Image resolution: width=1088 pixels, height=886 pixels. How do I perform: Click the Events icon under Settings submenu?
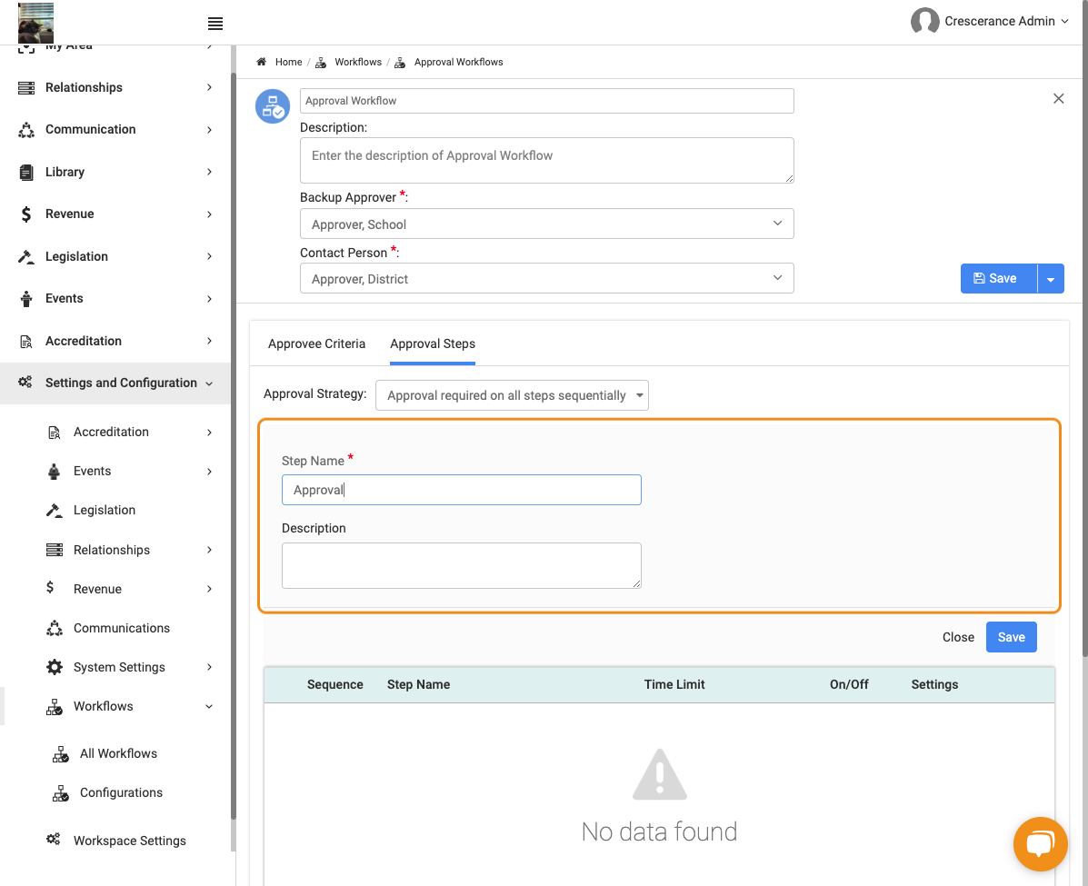click(55, 472)
